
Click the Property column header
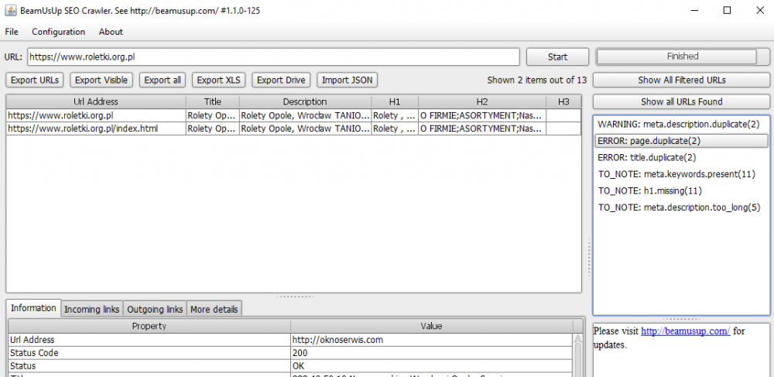click(x=149, y=326)
